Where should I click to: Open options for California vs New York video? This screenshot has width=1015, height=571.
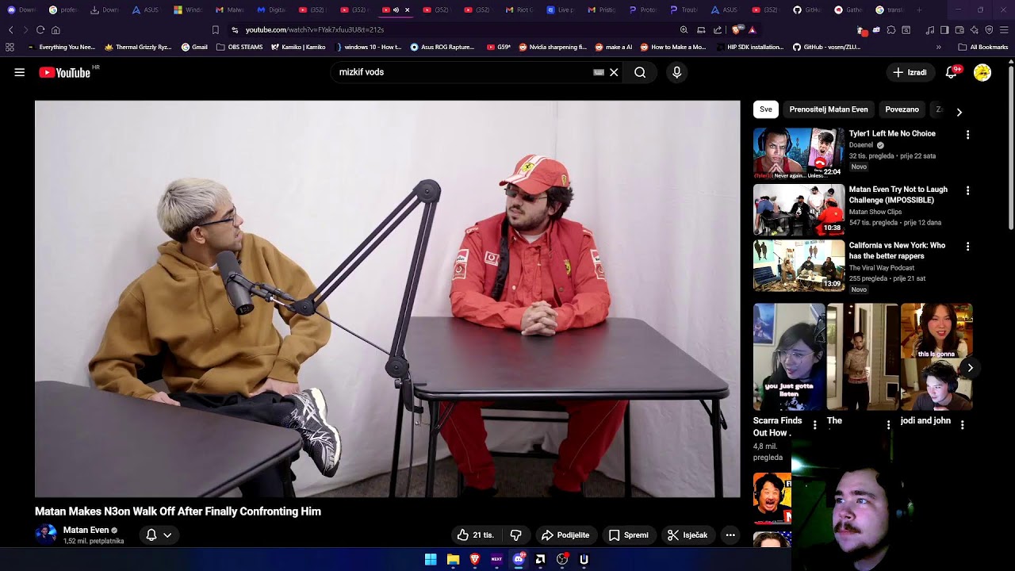tap(967, 247)
